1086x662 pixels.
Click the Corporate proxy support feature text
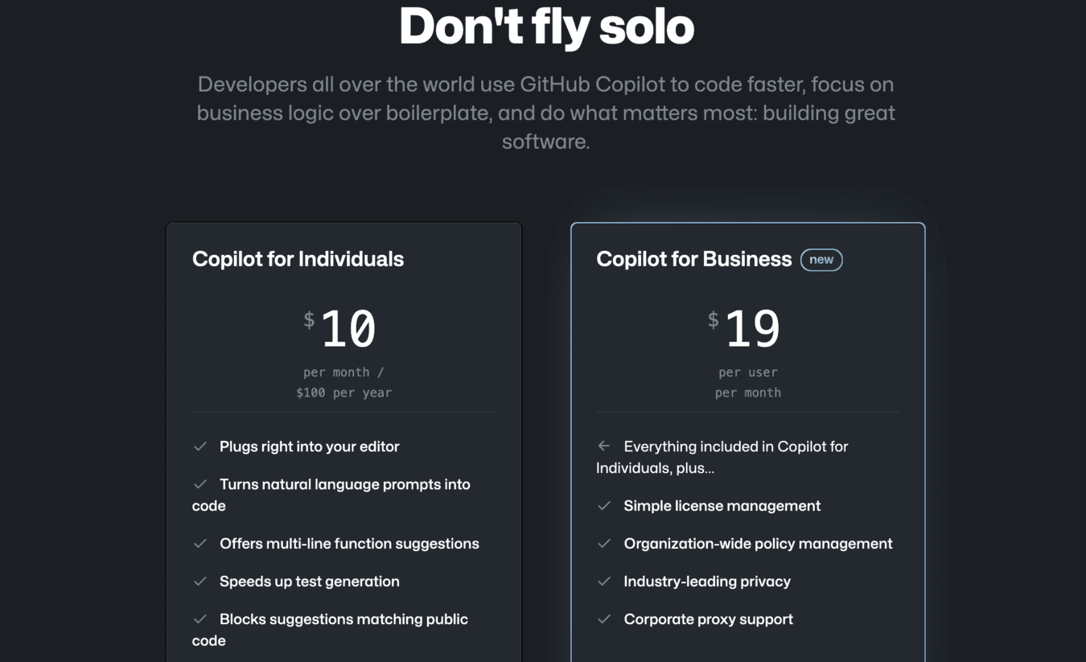coord(708,619)
